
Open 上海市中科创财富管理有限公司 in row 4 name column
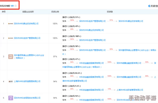coord(27,81)
